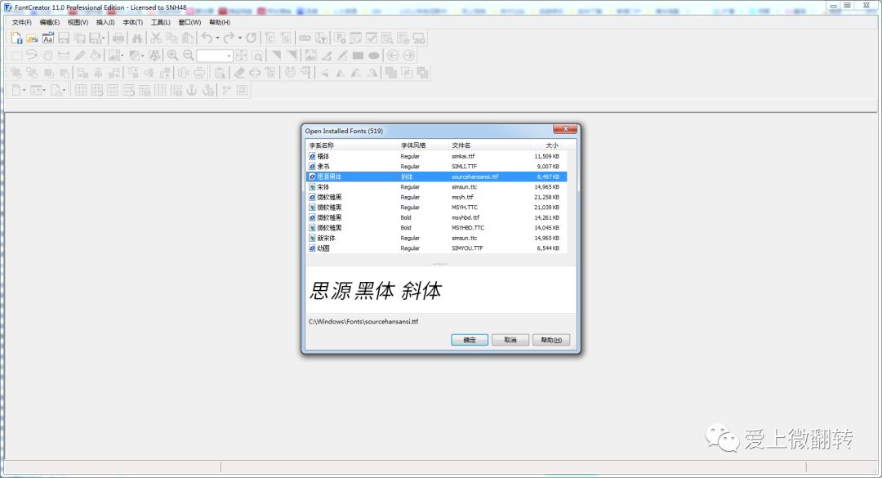Open the Undo history dropdown arrow

[x=217, y=38]
